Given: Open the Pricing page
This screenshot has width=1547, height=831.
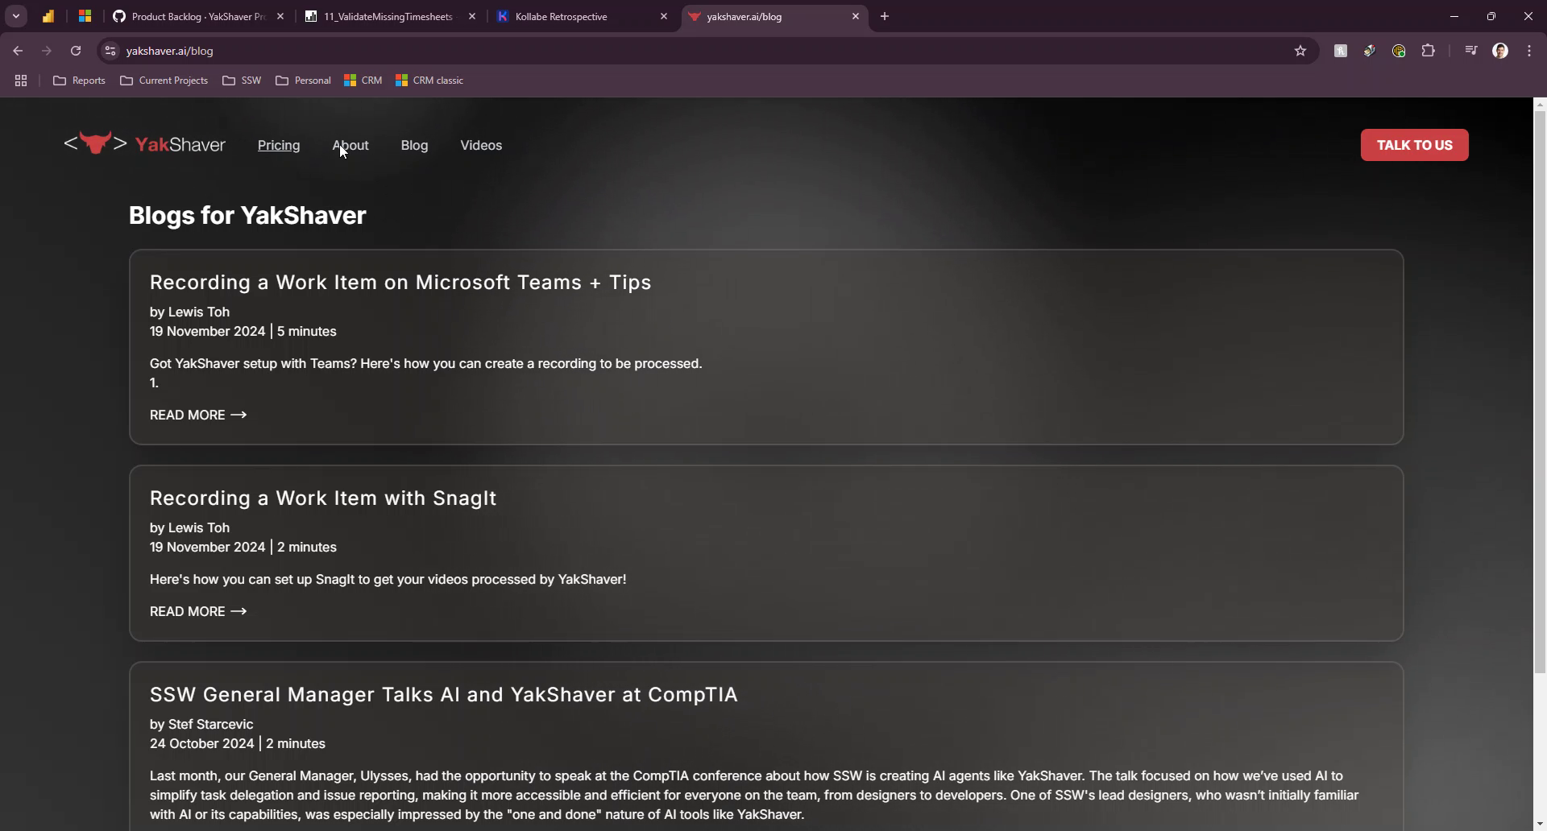Looking at the screenshot, I should [x=279, y=145].
